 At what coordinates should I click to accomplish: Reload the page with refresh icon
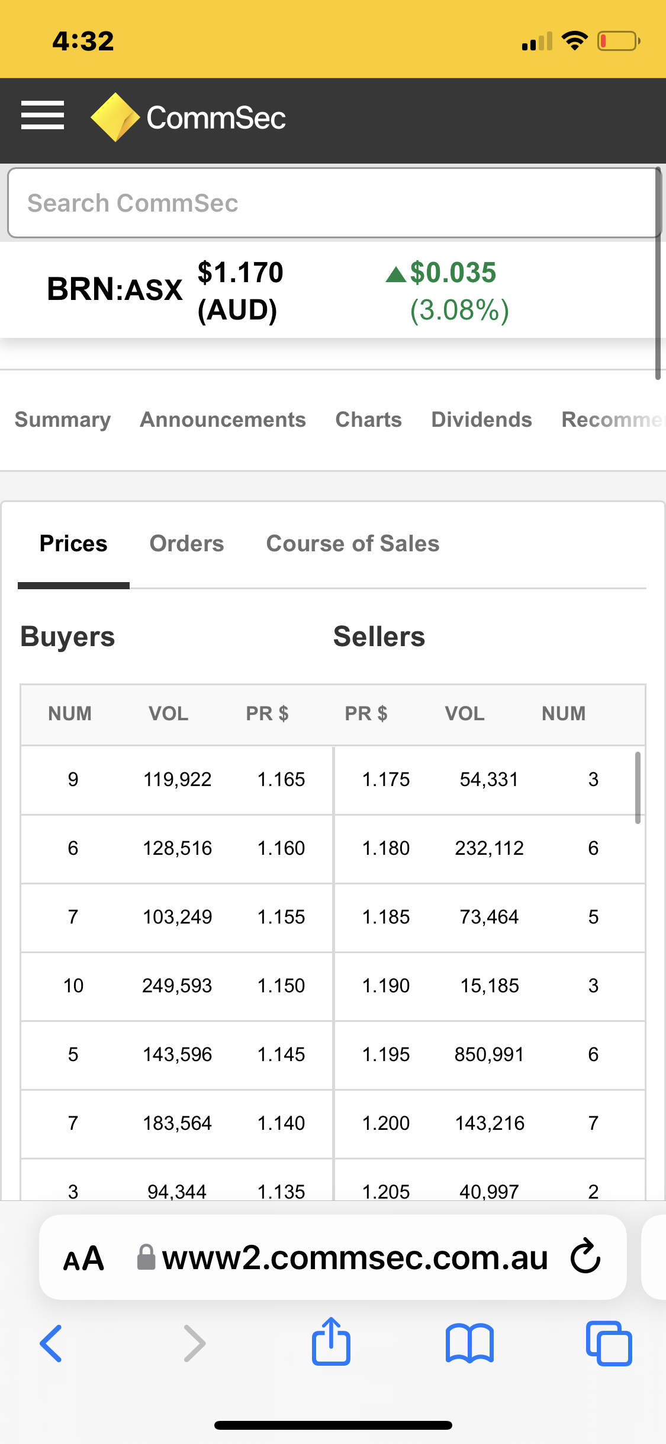click(x=585, y=1255)
